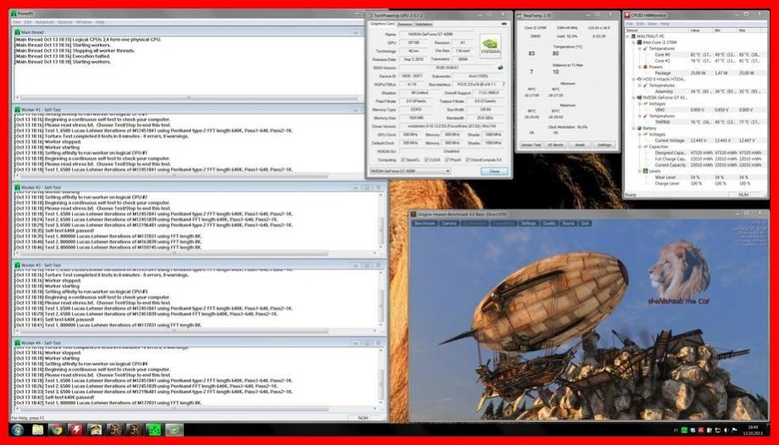
Task: Open the folder icon on taskbar
Action: (38, 430)
